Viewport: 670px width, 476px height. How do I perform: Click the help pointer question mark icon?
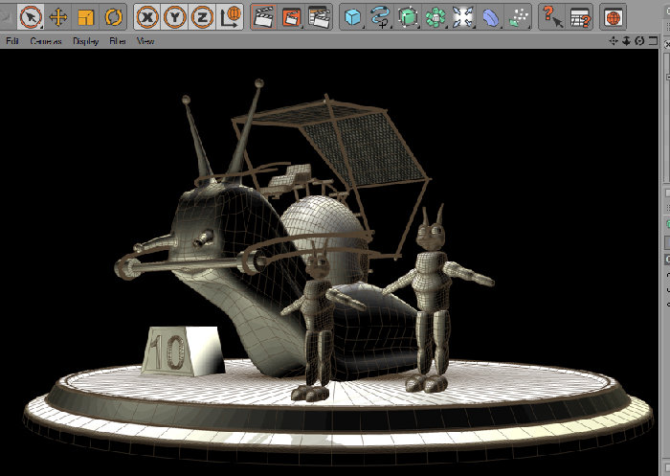click(x=552, y=17)
